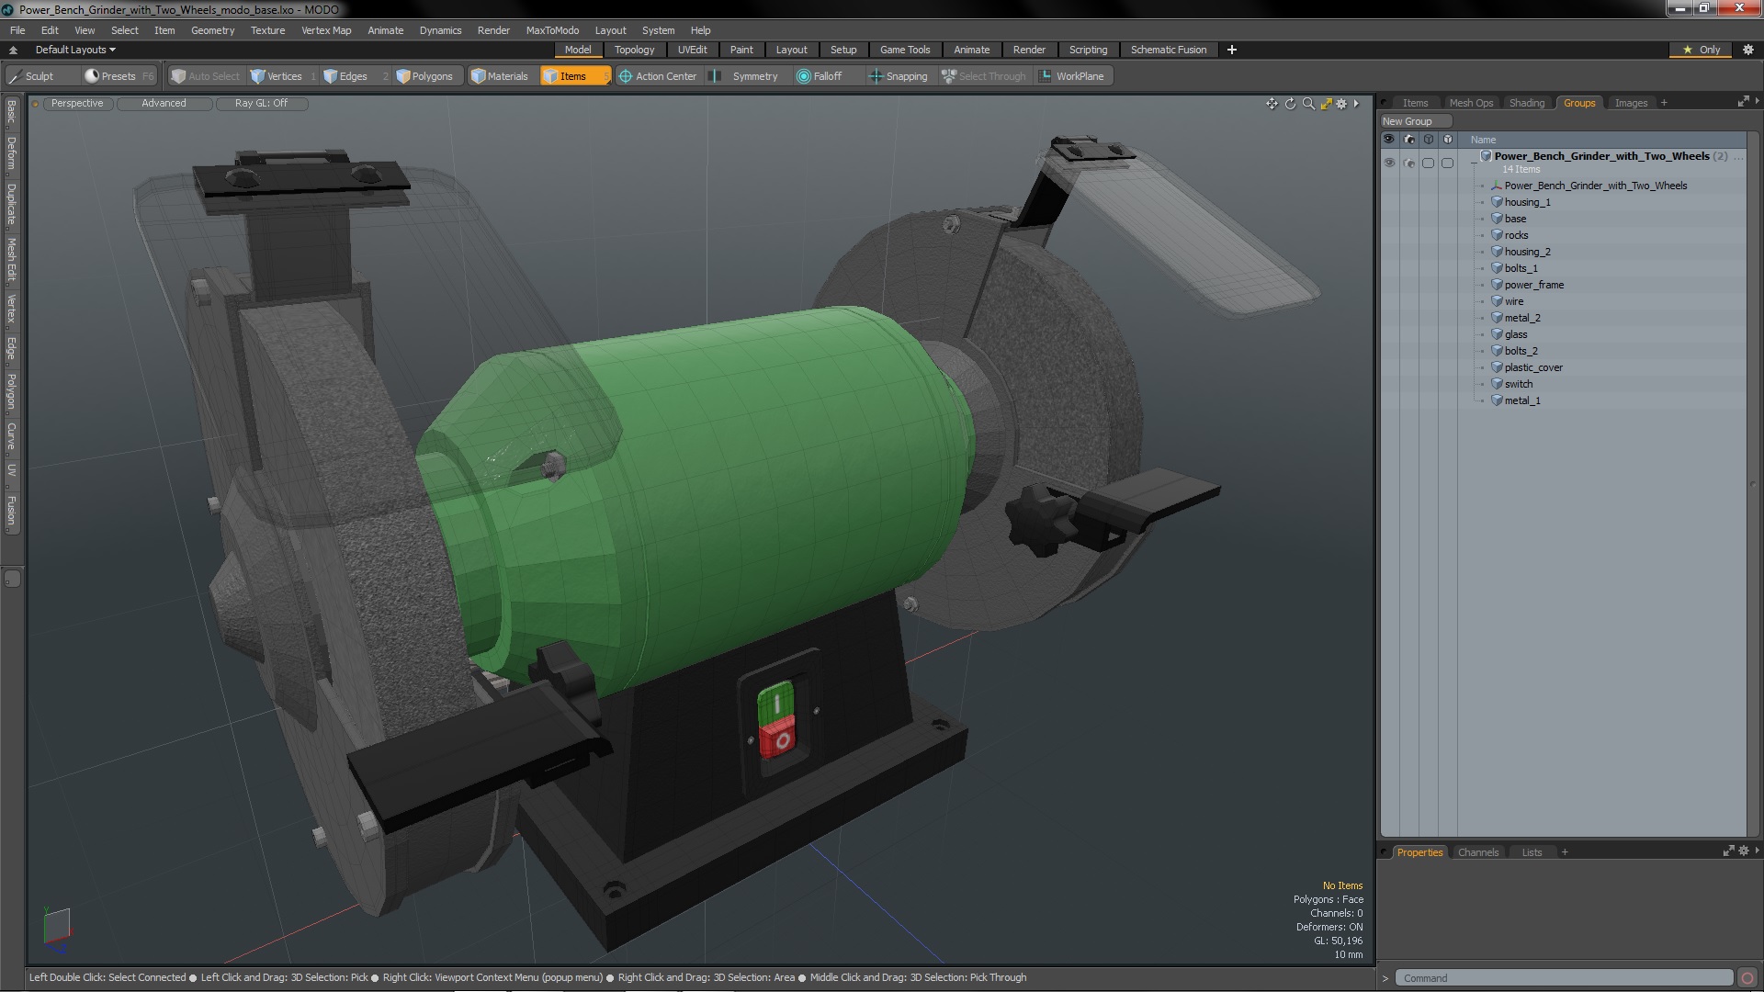The width and height of the screenshot is (1764, 992).
Task: Click the Command input field
Action: pyautogui.click(x=1562, y=978)
